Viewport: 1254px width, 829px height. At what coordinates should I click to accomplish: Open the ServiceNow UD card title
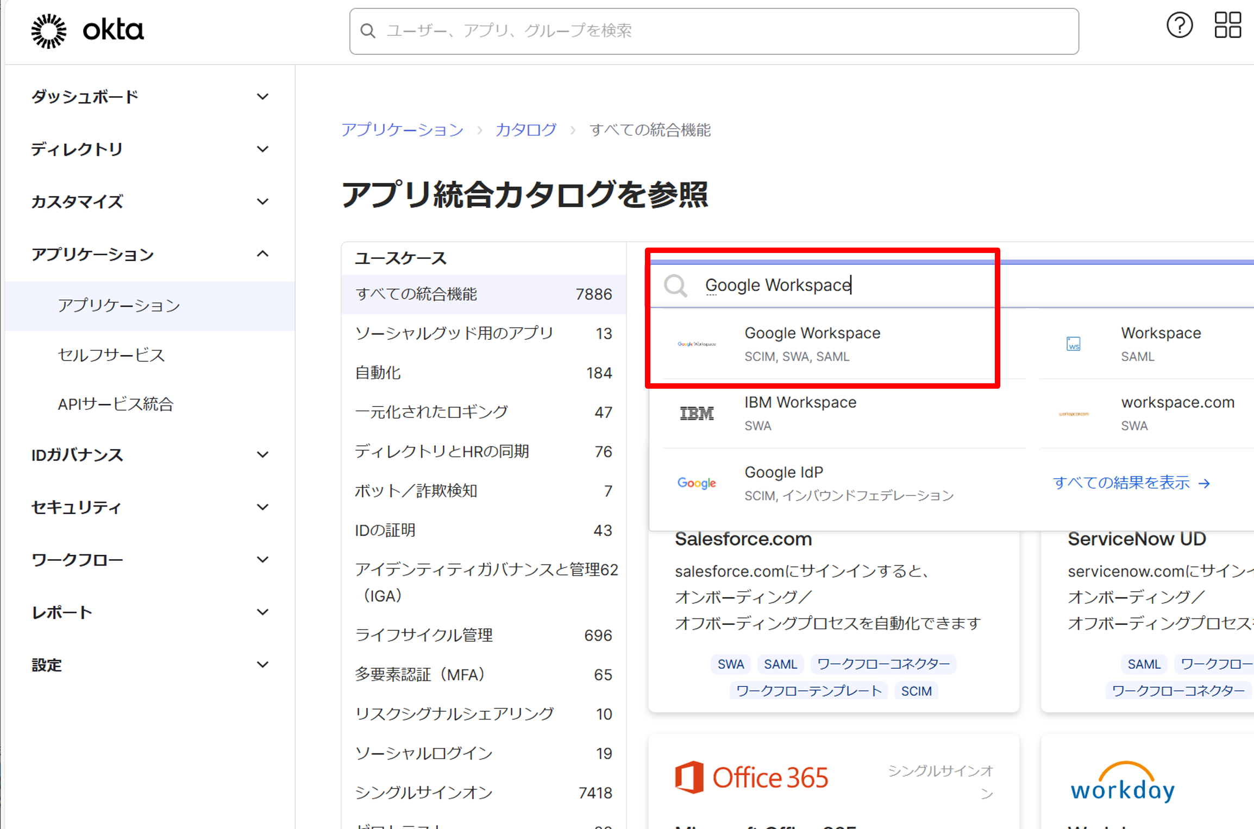click(x=1137, y=539)
